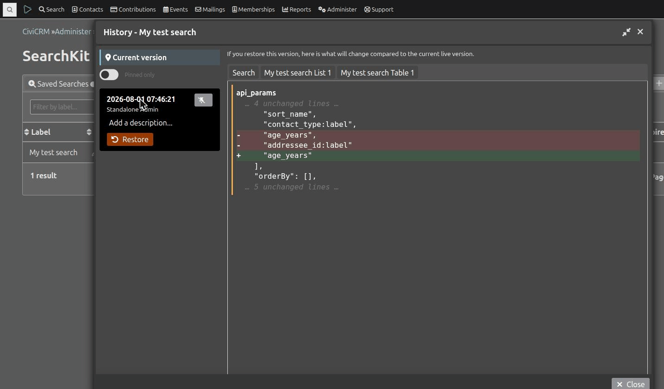Expand the 4 unchanged lines
This screenshot has width=664, height=389.
(292, 104)
